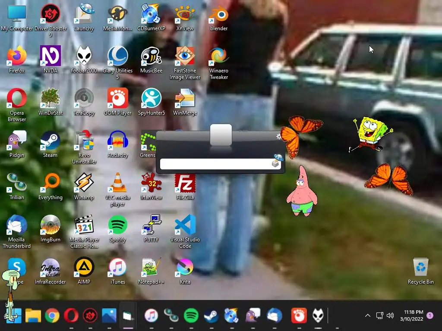442x331 pixels.
Task: Click the Spotify taskbar icon
Action: coord(191,315)
